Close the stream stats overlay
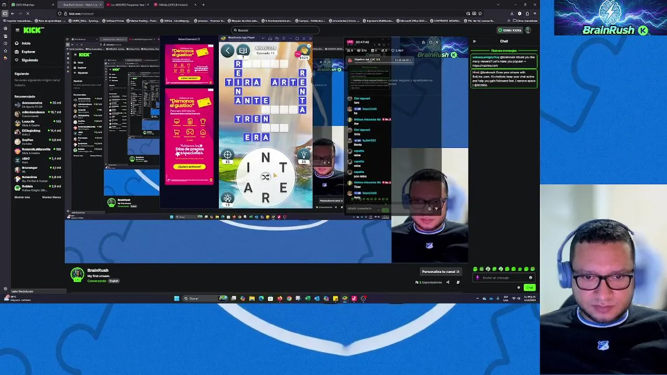 437,42
